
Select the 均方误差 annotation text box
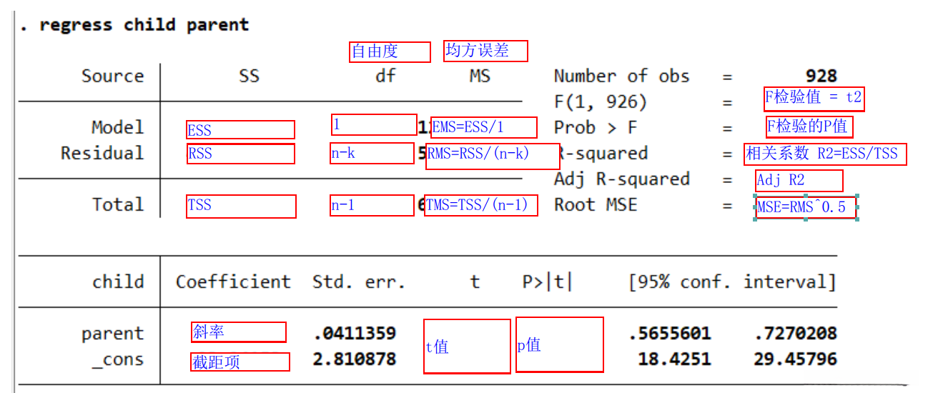coord(485,51)
